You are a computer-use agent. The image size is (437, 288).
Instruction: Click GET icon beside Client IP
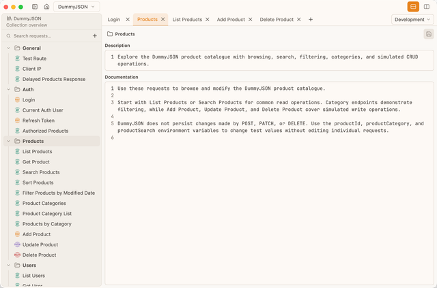coord(17,69)
